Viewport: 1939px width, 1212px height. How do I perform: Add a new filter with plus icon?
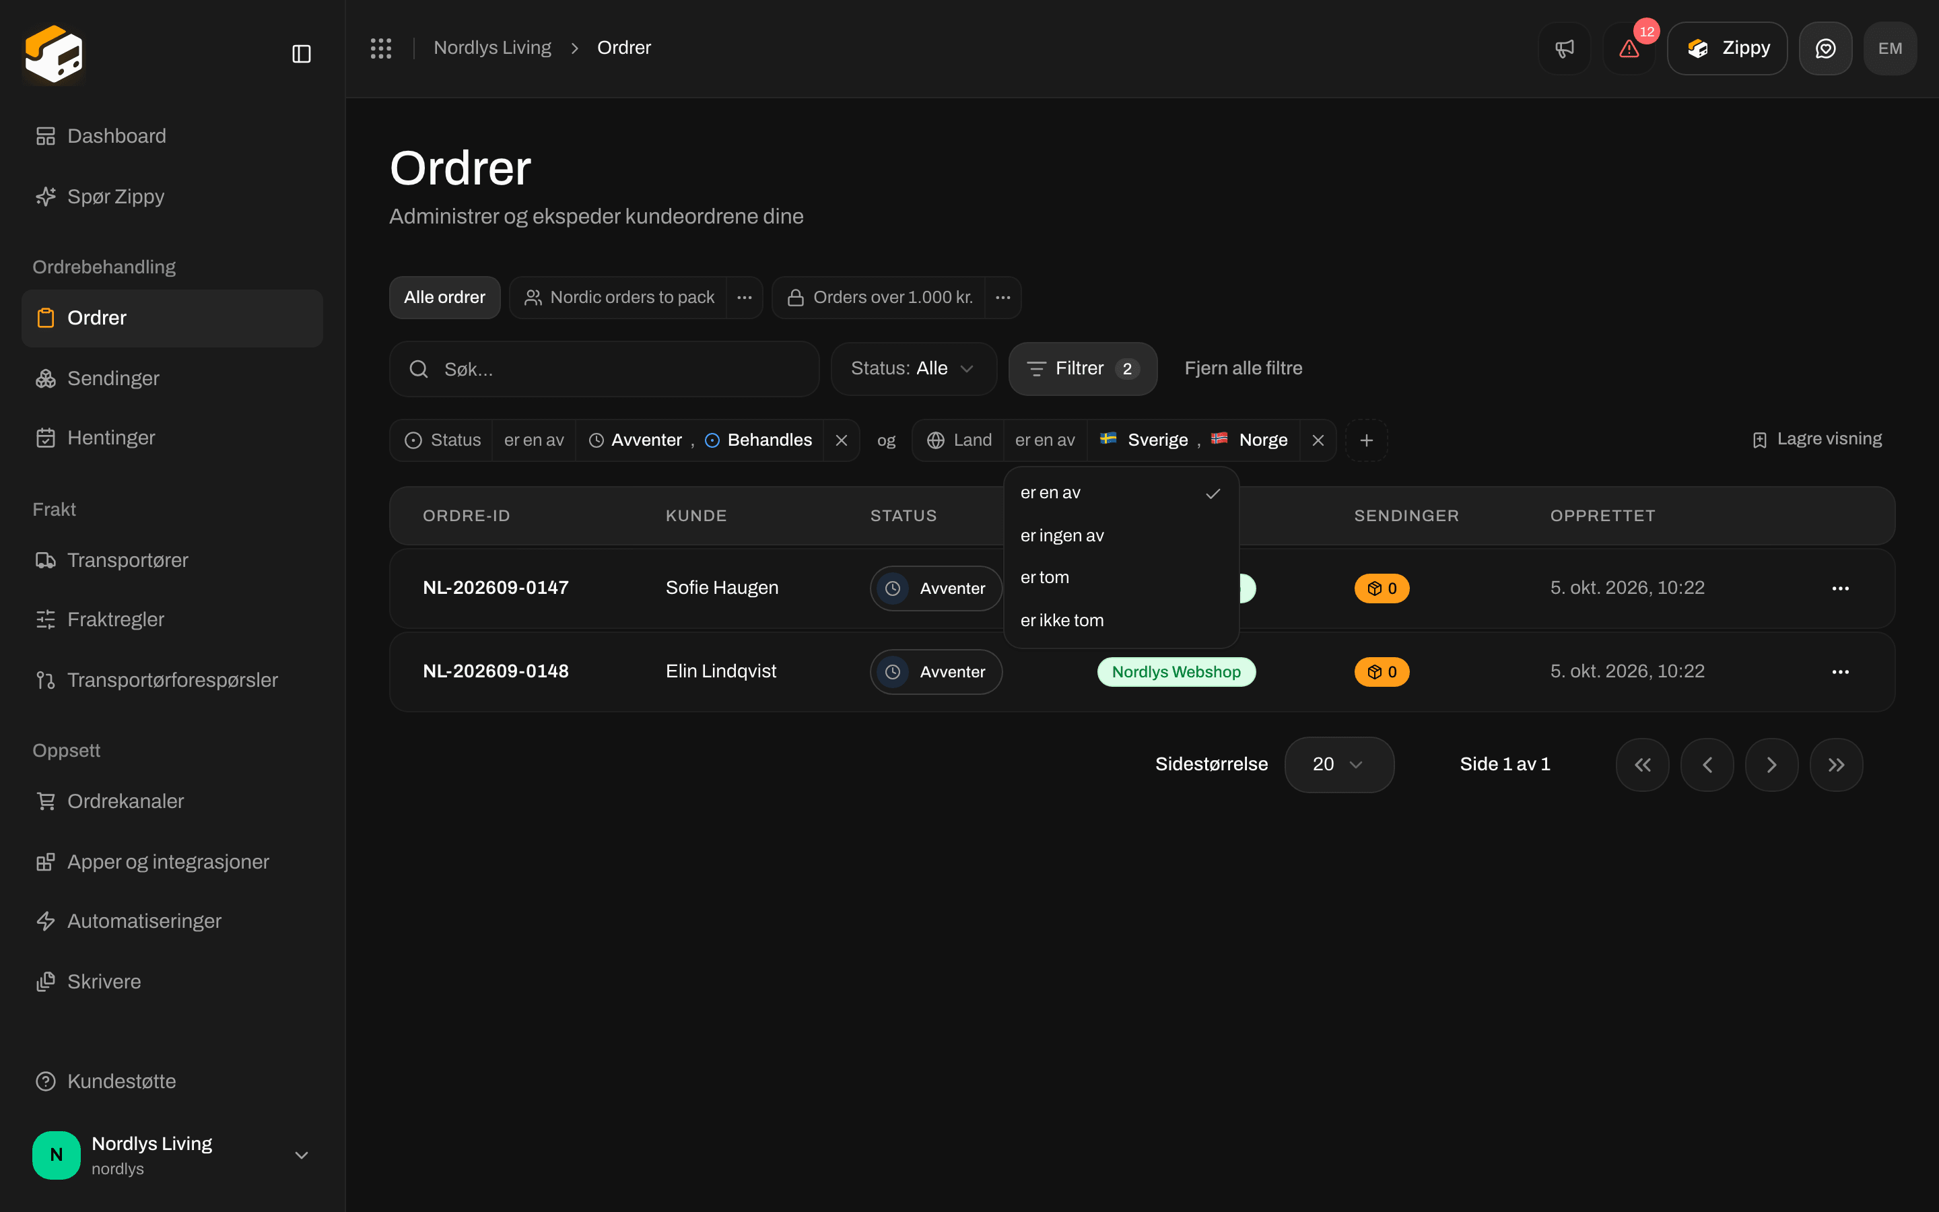point(1367,440)
